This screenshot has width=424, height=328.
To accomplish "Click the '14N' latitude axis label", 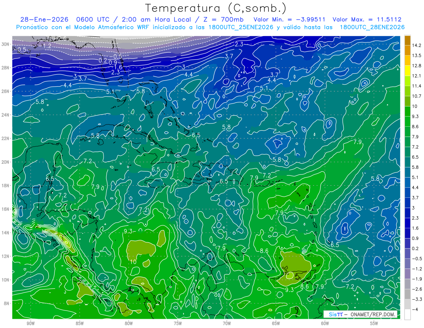I will click(x=6, y=232).
